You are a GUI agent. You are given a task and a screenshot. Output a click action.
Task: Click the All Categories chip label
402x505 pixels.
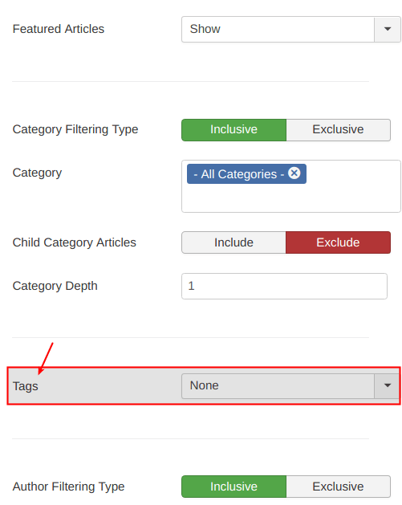239,174
